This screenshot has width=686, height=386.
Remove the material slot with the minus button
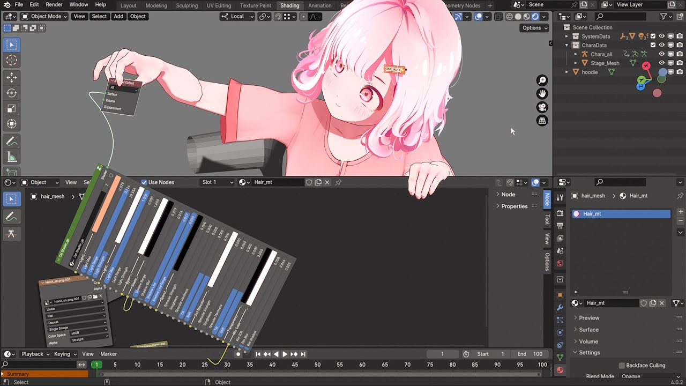tap(681, 220)
